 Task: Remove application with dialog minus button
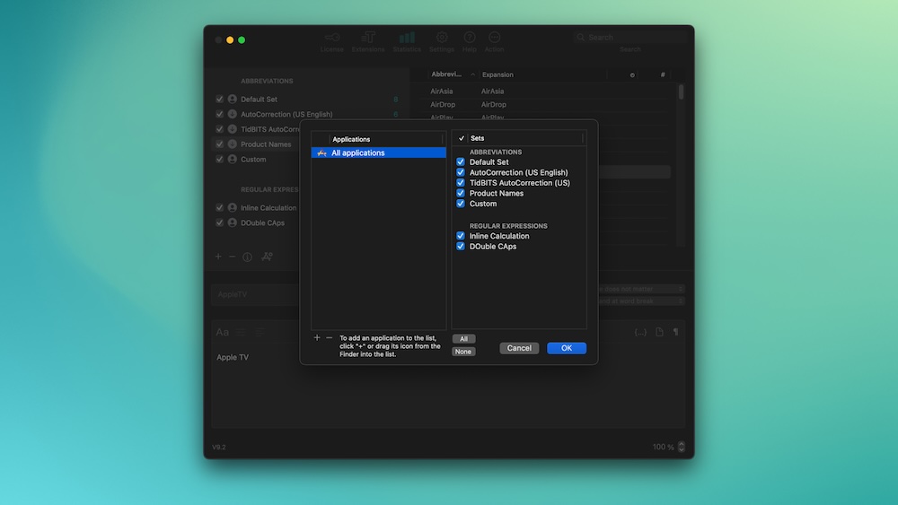(330, 338)
